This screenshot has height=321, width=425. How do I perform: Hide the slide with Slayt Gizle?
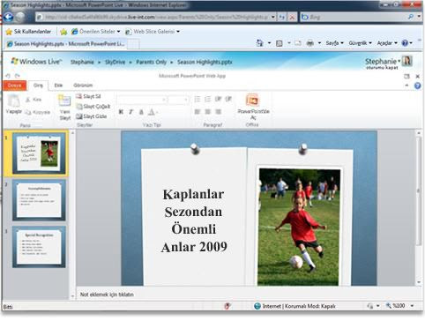click(x=91, y=116)
